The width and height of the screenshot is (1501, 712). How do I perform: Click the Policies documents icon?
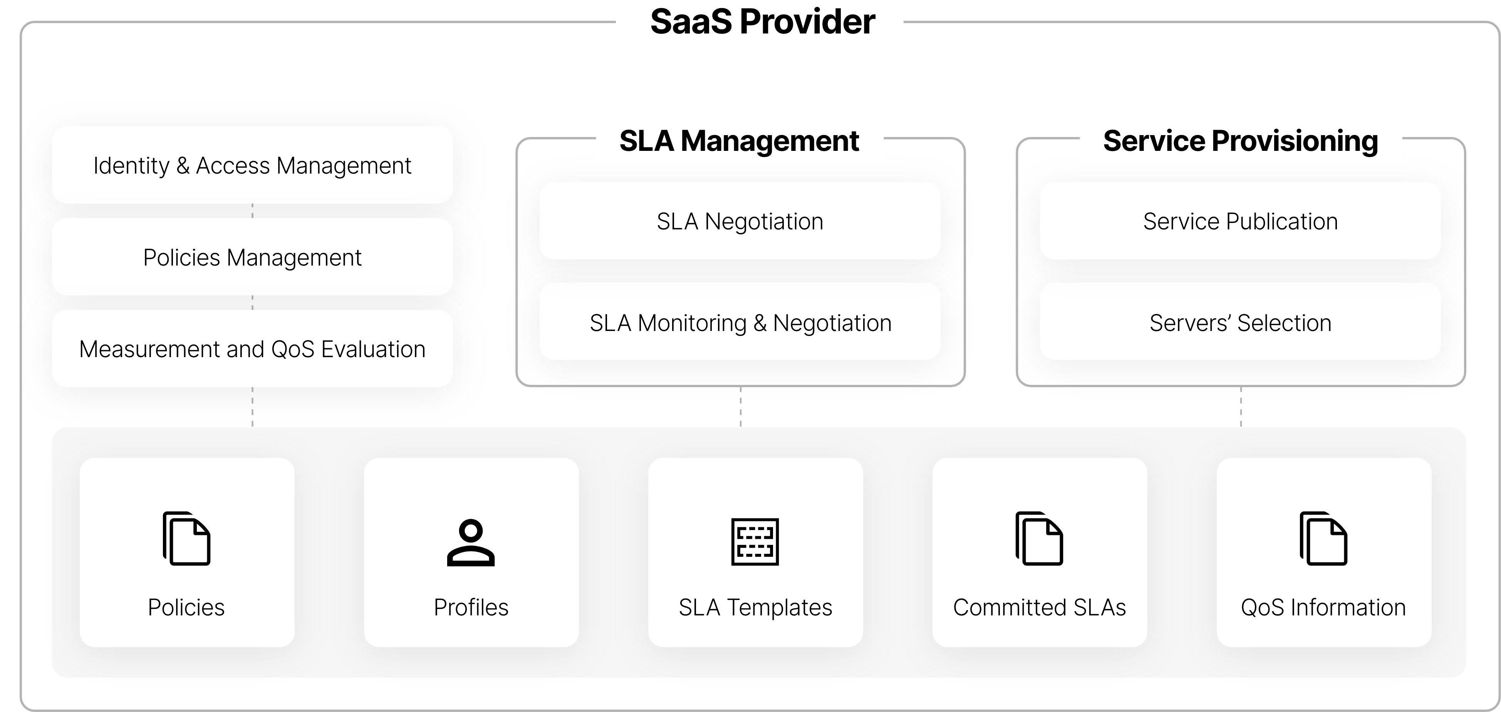(x=186, y=538)
